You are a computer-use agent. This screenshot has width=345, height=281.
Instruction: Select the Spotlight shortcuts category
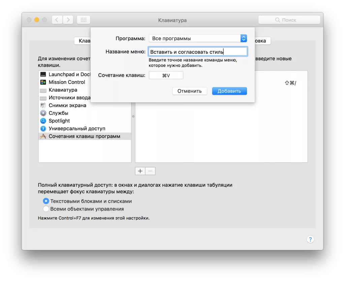[x=59, y=121]
